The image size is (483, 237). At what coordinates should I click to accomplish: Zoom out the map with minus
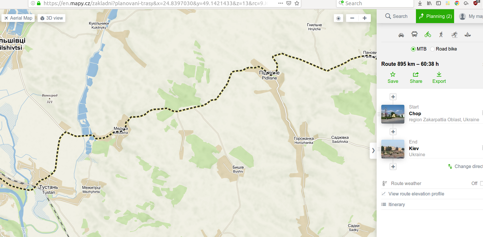pyautogui.click(x=352, y=18)
